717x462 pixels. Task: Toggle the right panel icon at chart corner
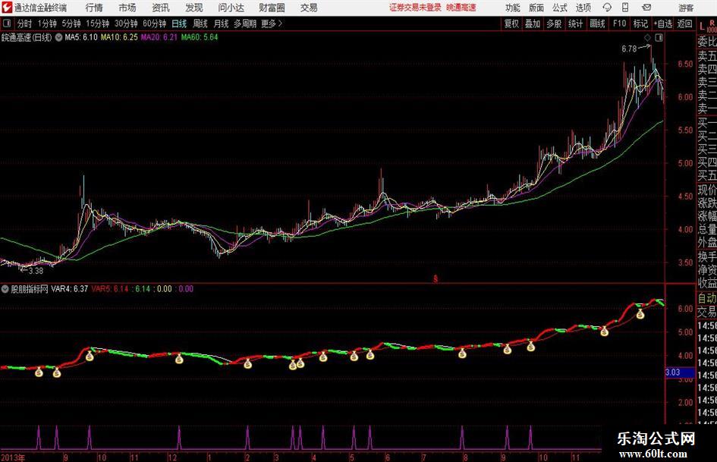pos(659,38)
